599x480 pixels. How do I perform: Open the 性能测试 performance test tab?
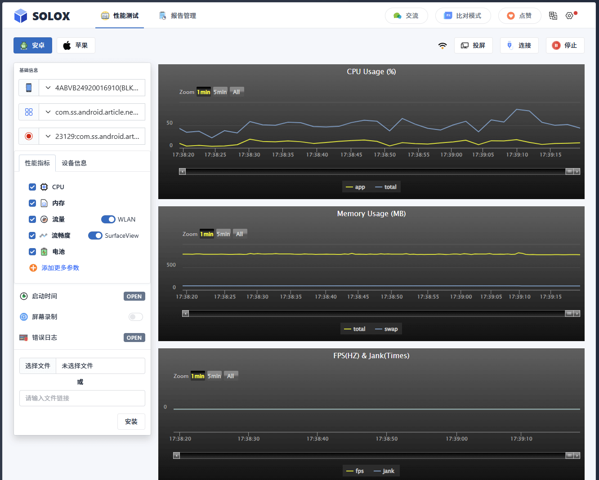coord(120,16)
